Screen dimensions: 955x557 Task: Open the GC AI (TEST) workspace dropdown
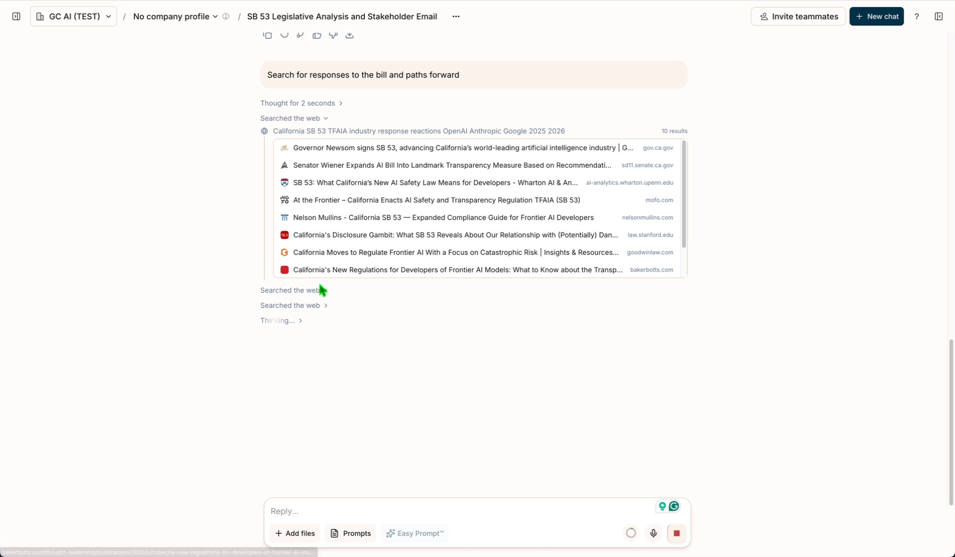coord(74,17)
